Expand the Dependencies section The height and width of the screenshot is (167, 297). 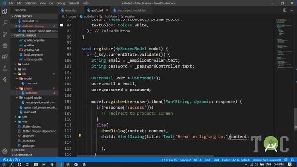34,154
